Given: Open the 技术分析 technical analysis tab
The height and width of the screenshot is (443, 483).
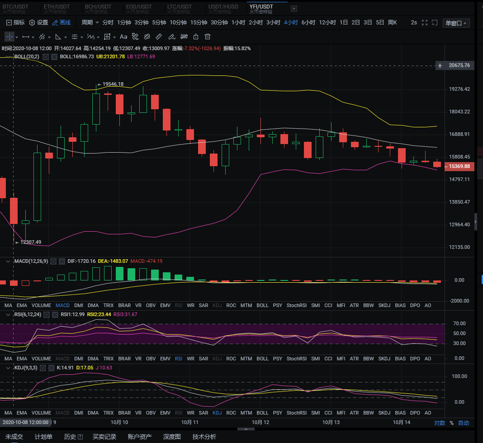Looking at the screenshot, I should click(x=204, y=437).
